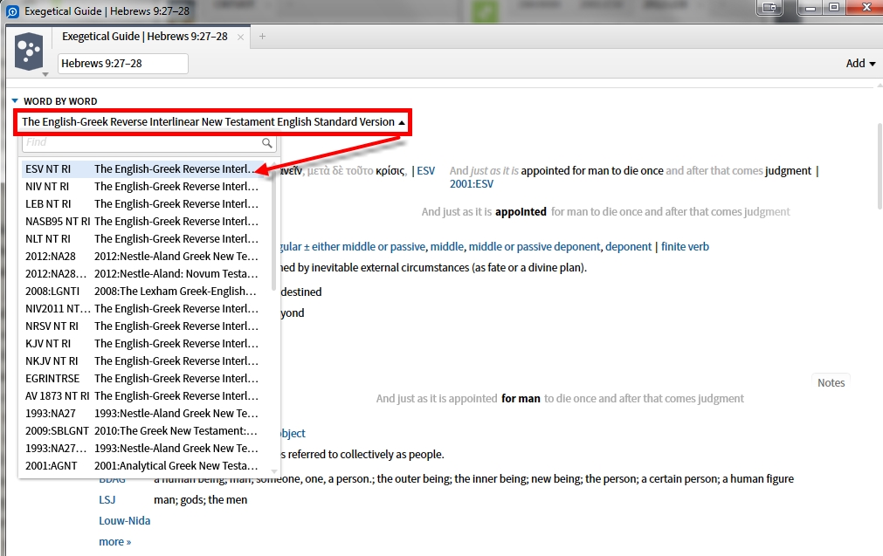Open the LSJ lexicon link
The width and height of the screenshot is (883, 556).
pyautogui.click(x=107, y=500)
